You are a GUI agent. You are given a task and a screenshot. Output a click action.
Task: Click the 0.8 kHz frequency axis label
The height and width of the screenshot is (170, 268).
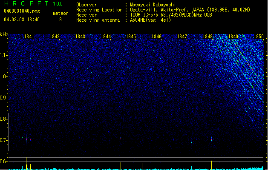coord(3,119)
